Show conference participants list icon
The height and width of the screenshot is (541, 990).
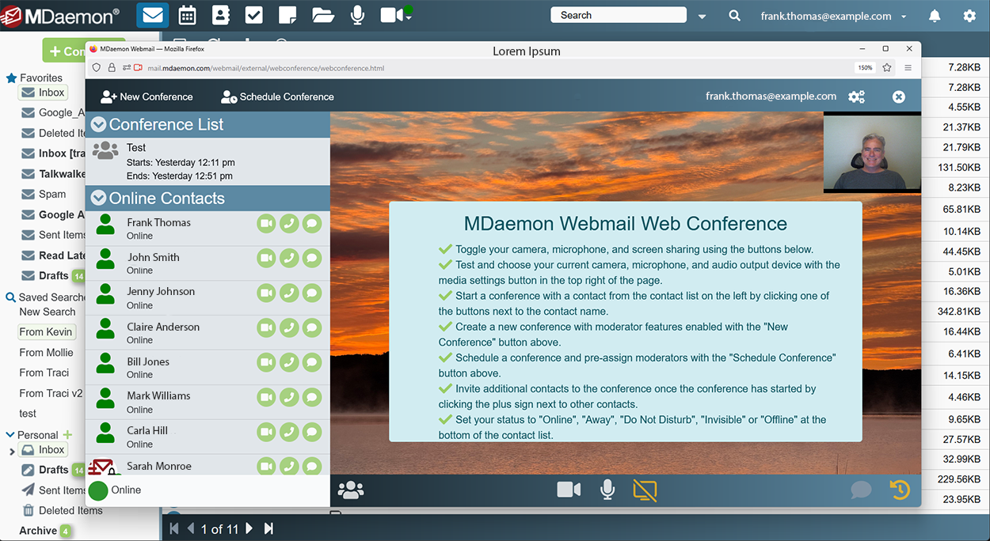click(351, 490)
